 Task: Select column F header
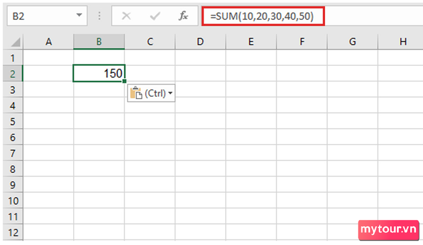(x=302, y=42)
